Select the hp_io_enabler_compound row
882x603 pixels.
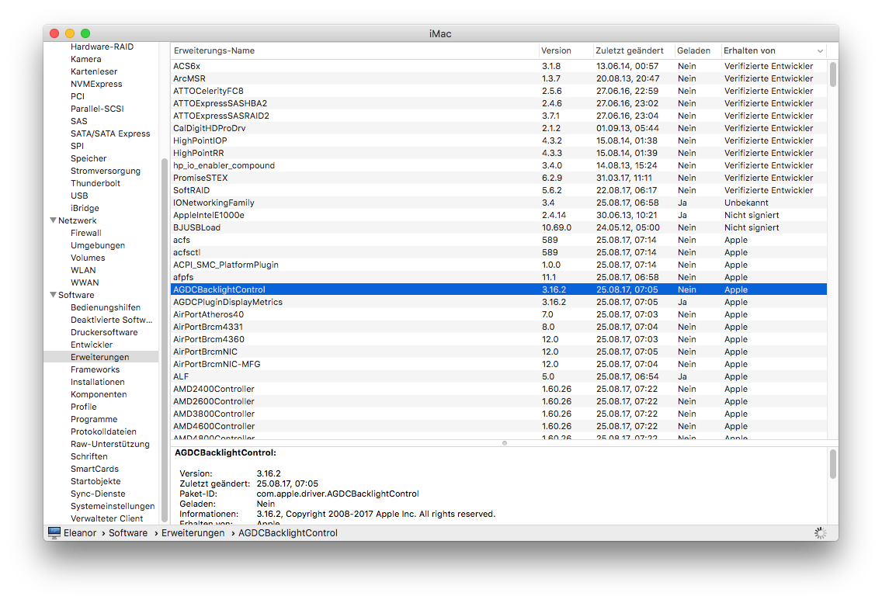498,165
